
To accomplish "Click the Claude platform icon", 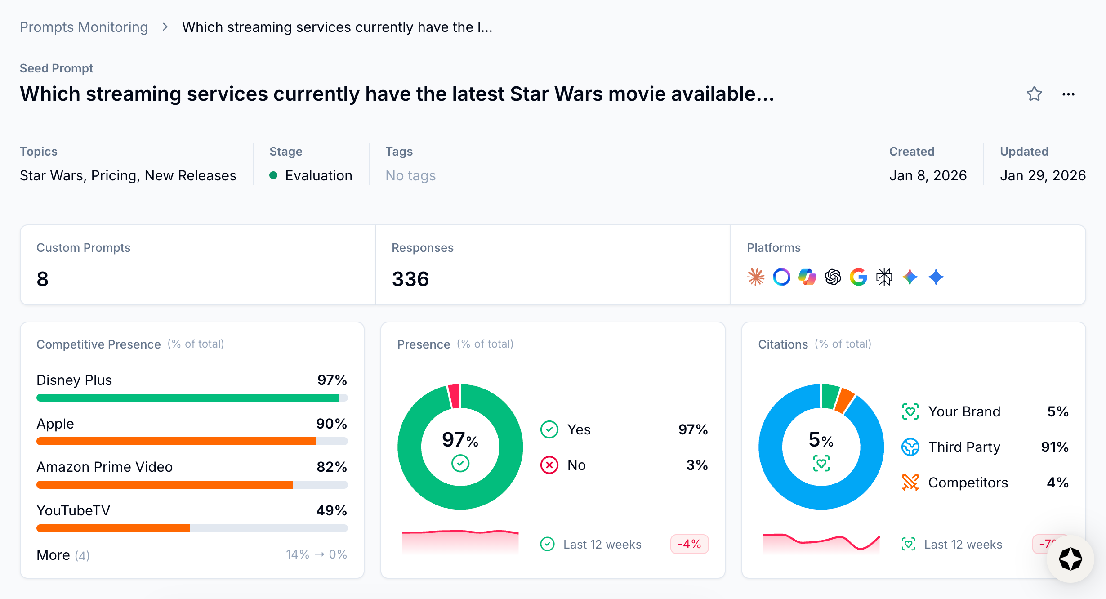I will [756, 277].
